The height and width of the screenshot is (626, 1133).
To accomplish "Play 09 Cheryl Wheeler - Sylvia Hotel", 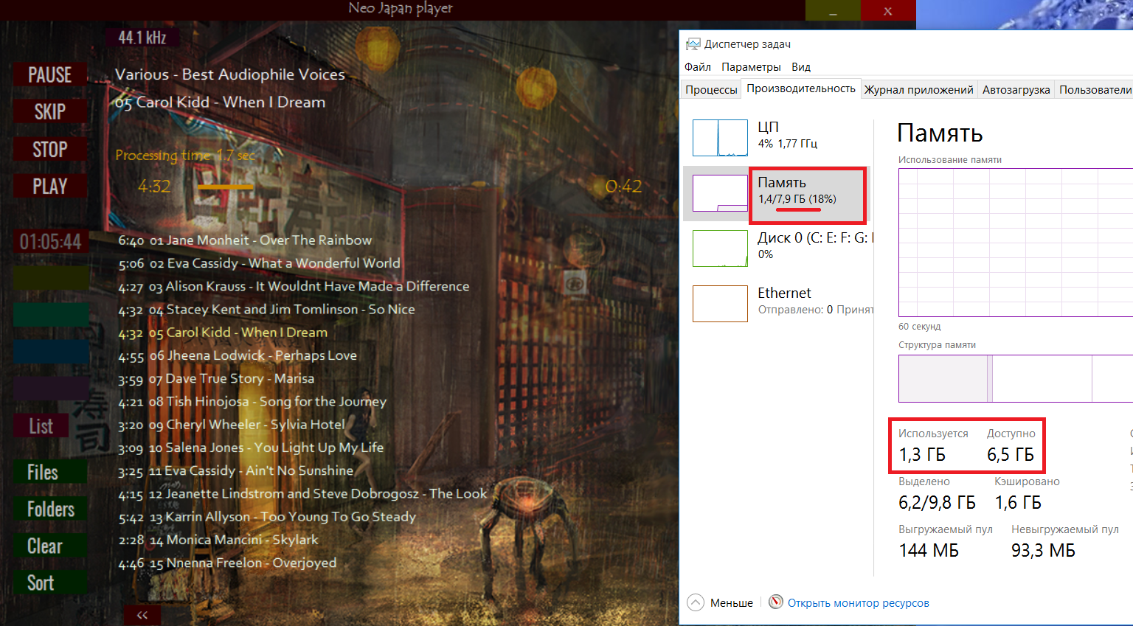I will coord(232,425).
